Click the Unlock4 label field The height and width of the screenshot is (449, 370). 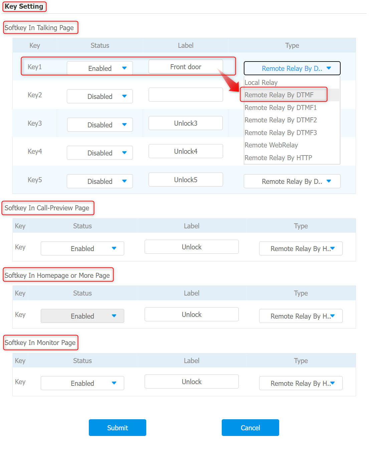(x=186, y=151)
